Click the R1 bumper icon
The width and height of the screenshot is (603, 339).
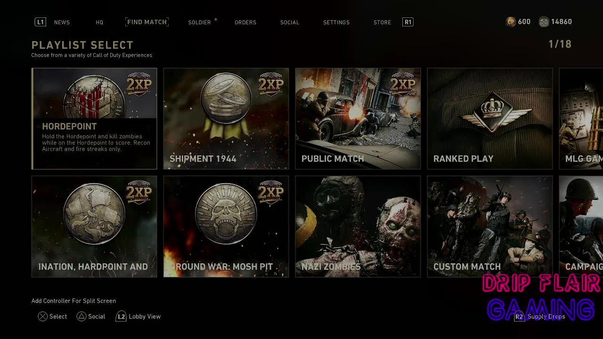pos(408,22)
